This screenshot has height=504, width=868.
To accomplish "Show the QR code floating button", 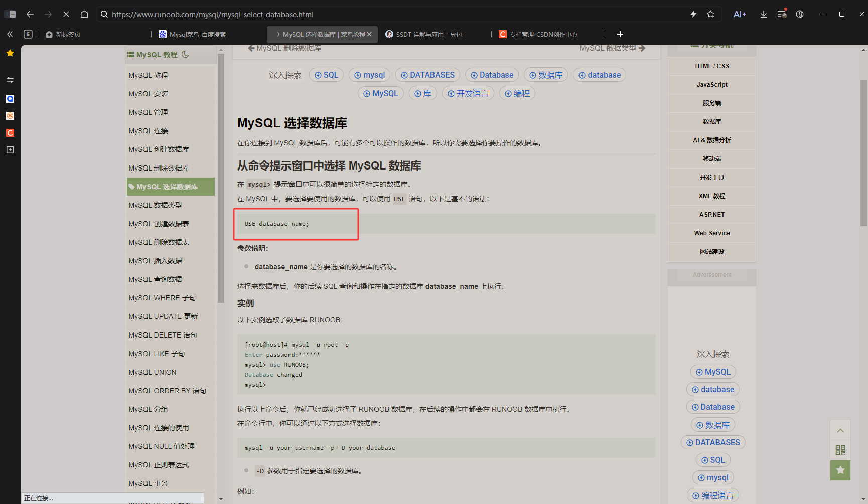I will coord(840,450).
